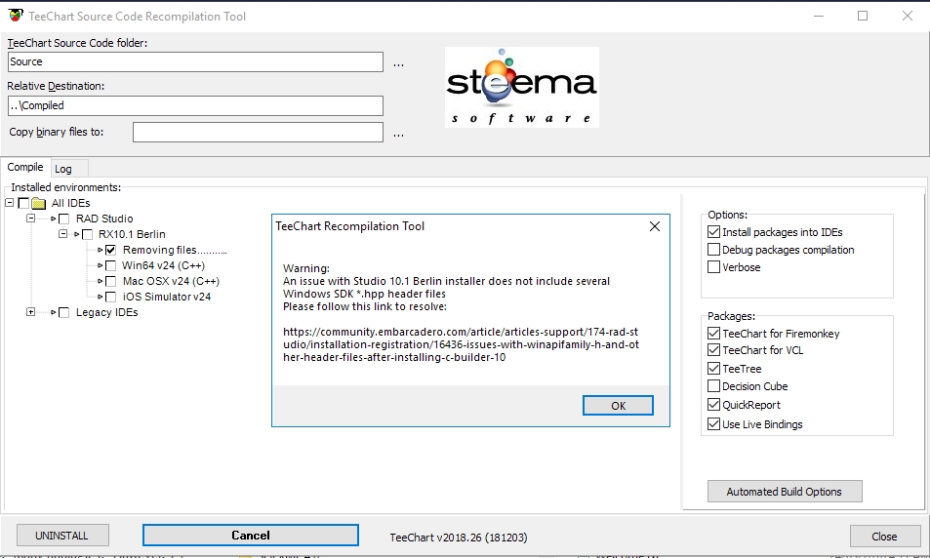
Task: Maximize the TeeChart Recompilation Tool window
Action: coord(863,16)
